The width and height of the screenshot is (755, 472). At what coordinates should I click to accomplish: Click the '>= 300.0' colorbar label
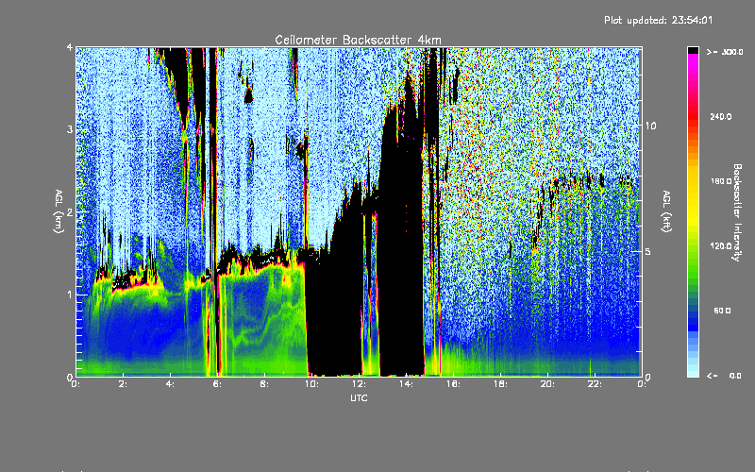point(724,52)
